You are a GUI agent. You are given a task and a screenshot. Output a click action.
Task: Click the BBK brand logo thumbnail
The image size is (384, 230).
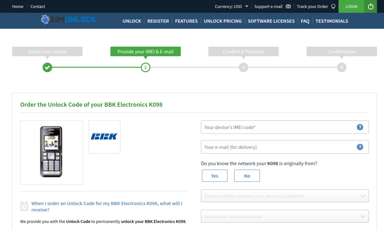pos(104,137)
